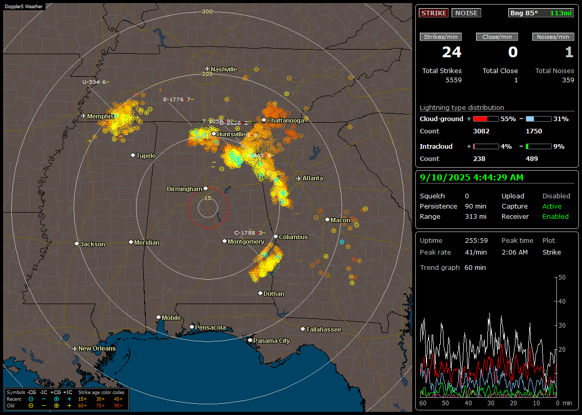Click the Panama City marker
The image size is (582, 415).
(250, 340)
